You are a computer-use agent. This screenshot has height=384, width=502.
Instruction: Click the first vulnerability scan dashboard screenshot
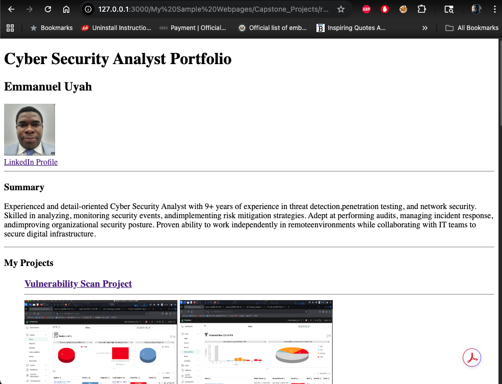click(101, 342)
